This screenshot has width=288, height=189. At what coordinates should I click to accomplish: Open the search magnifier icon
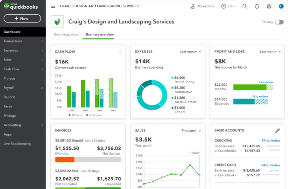tap(245, 6)
